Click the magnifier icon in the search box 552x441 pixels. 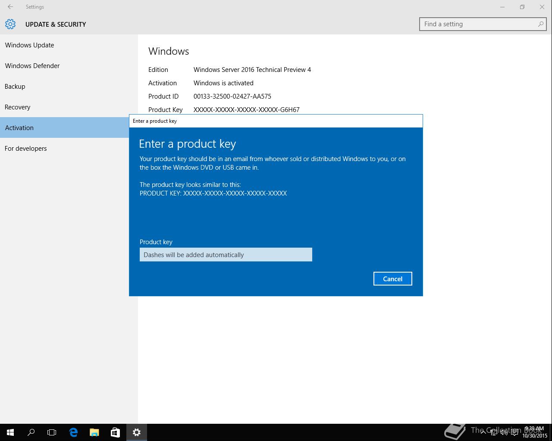tap(540, 24)
